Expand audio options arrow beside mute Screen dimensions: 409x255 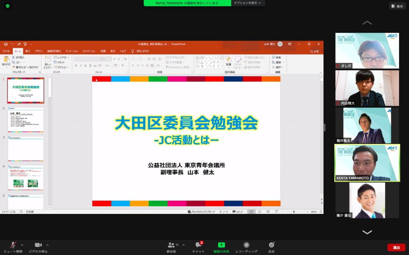coord(22,245)
